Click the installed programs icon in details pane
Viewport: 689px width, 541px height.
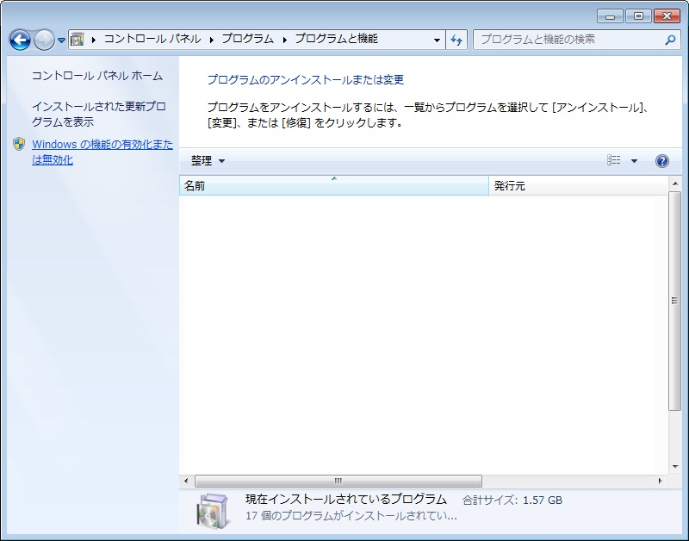213,510
